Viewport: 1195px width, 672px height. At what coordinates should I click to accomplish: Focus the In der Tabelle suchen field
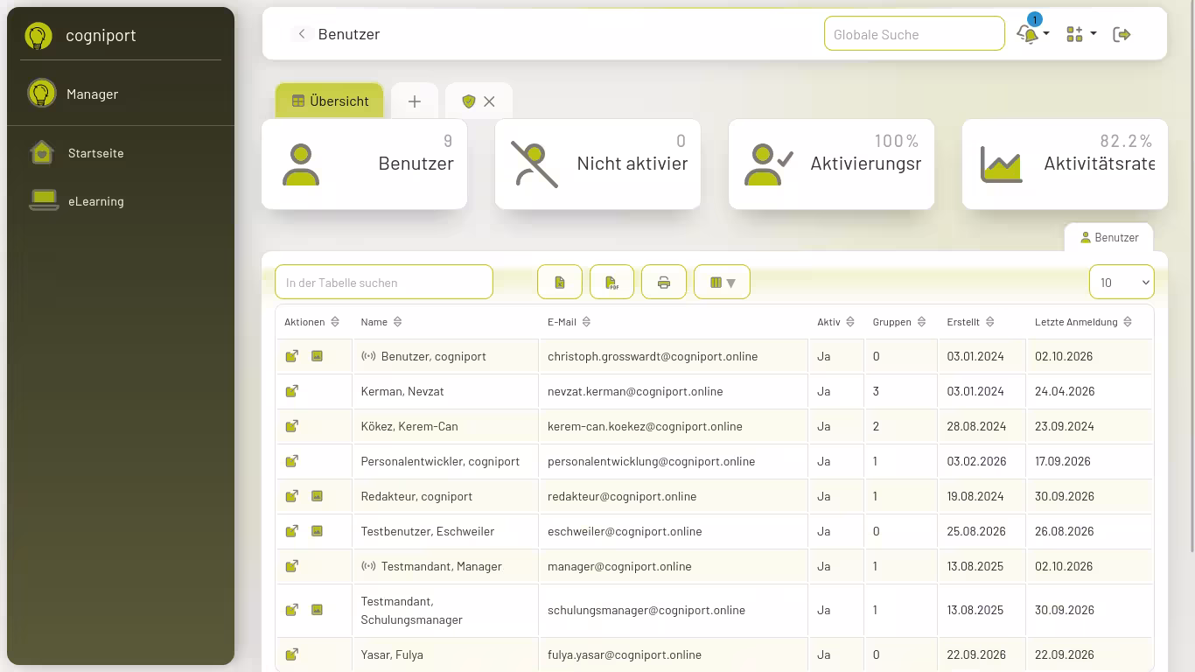[384, 283]
